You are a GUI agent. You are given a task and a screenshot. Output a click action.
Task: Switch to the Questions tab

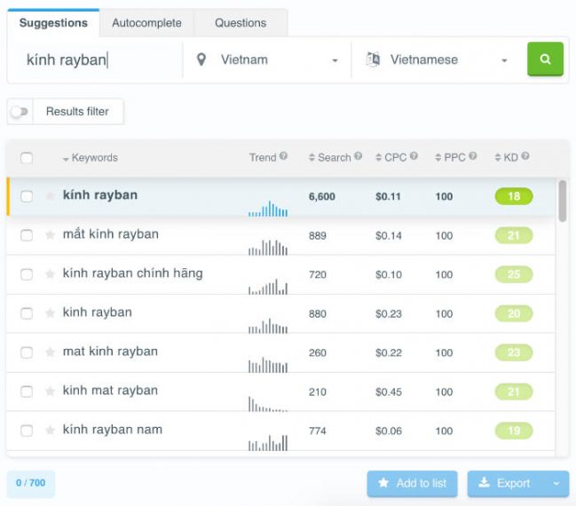(x=241, y=23)
